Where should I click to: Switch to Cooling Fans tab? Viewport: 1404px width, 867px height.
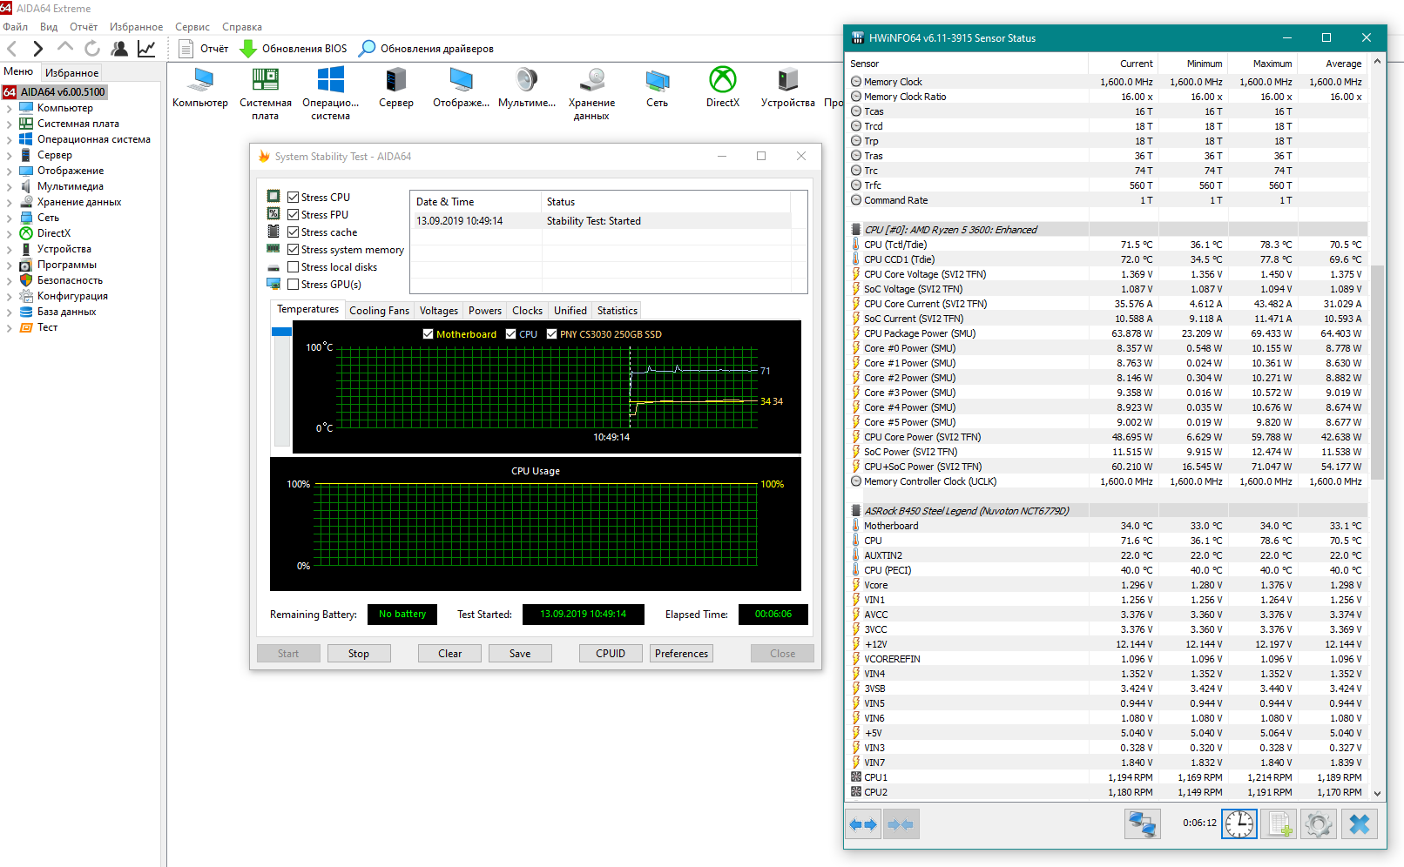coord(379,311)
